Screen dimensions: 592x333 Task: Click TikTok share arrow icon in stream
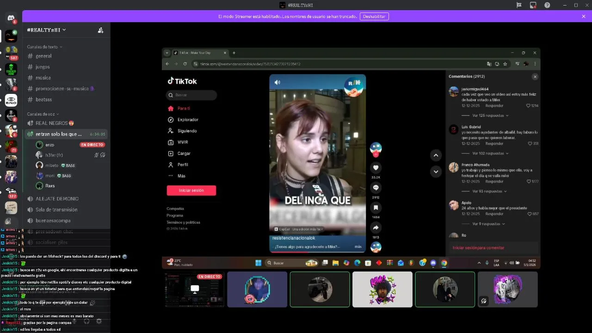(376, 228)
